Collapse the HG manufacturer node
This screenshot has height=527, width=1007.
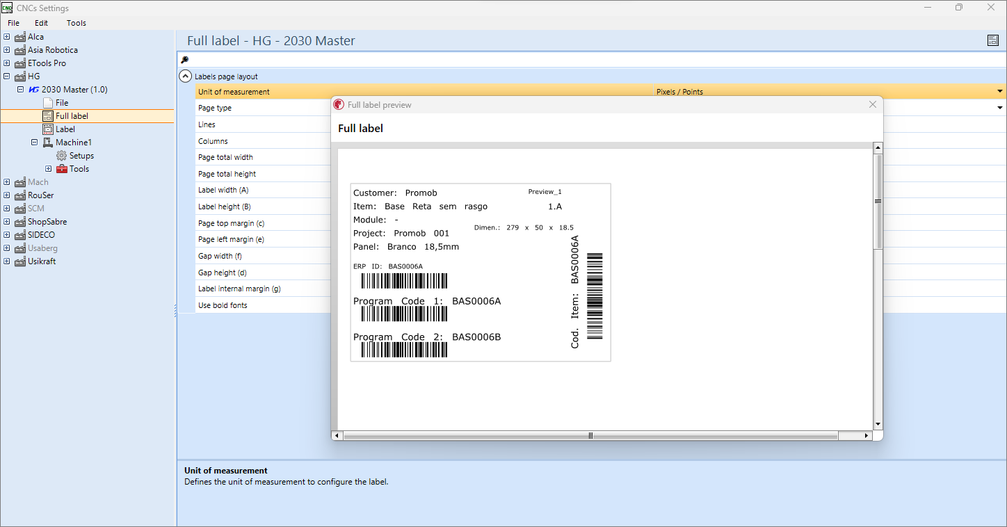click(7, 76)
